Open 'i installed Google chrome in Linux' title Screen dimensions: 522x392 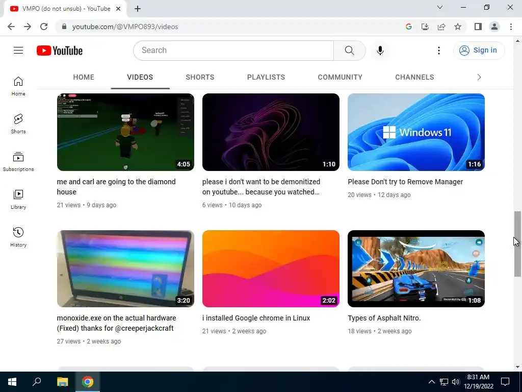[x=256, y=318]
